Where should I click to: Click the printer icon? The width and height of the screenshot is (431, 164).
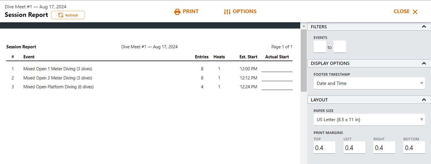pos(178,12)
